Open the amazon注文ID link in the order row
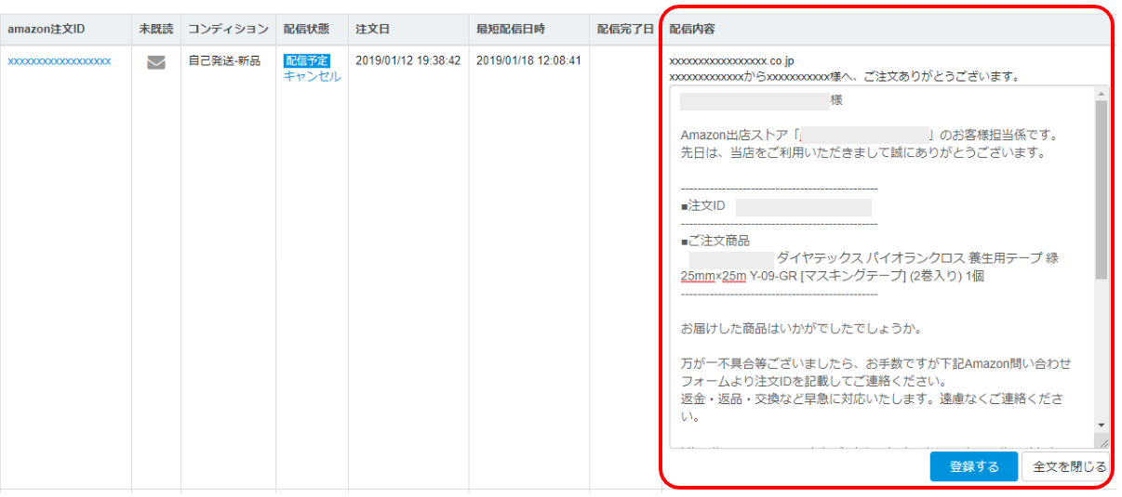Image resolution: width=1122 pixels, height=497 pixels. coord(60,61)
